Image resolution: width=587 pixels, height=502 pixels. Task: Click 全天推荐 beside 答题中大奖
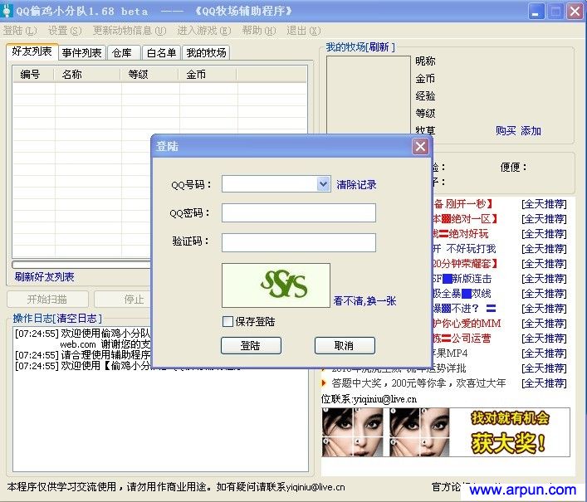tap(544, 383)
